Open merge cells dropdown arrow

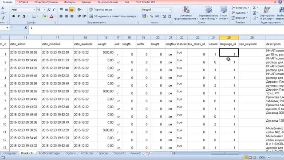coord(138,16)
